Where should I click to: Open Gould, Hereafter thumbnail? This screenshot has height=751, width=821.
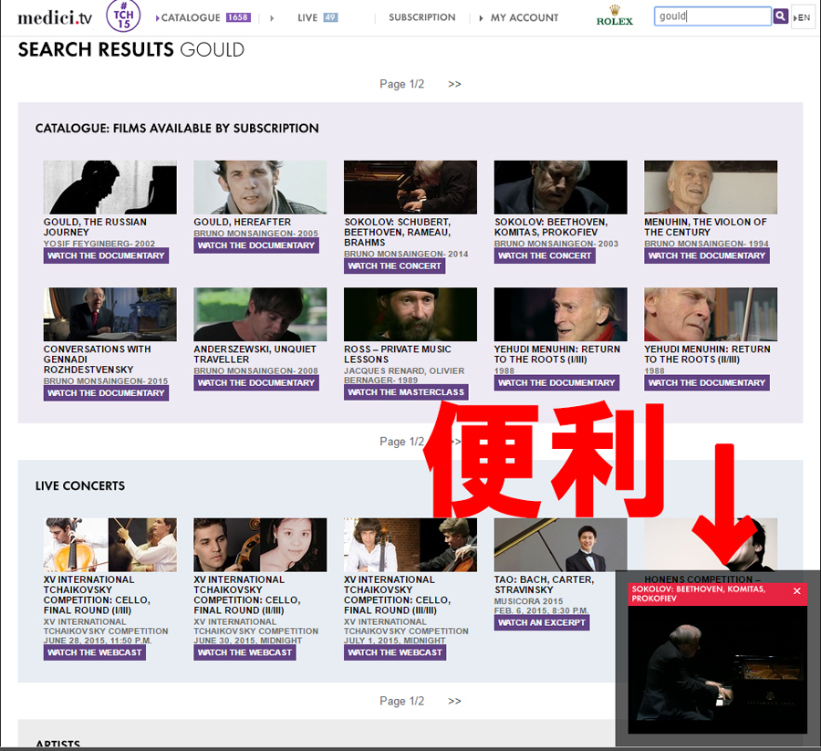(260, 187)
